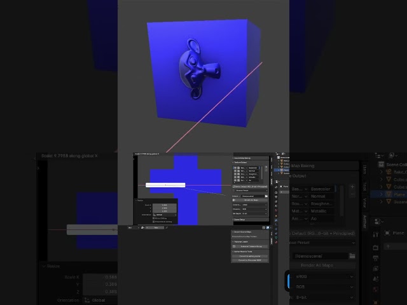
Task: Click the Initialize Triplanar Group button
Action: pos(250,247)
